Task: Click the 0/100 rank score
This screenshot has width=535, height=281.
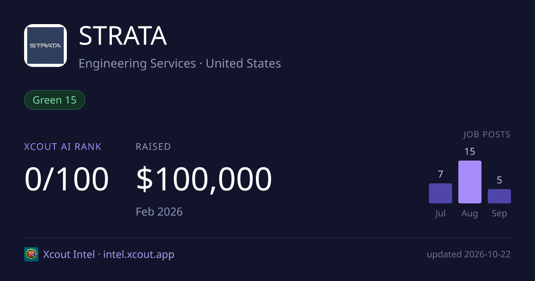Action: [66, 179]
